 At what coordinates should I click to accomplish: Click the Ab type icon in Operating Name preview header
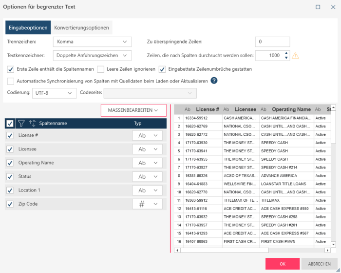tap(264, 109)
